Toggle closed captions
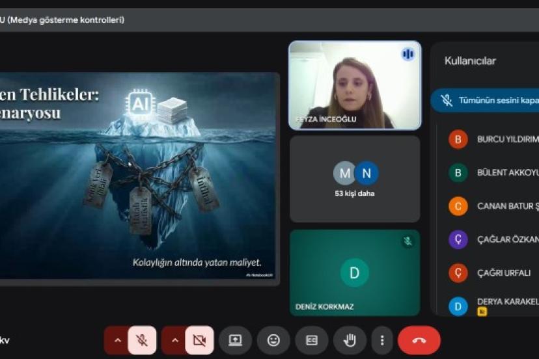Image resolution: width=539 pixels, height=359 pixels. click(312, 340)
